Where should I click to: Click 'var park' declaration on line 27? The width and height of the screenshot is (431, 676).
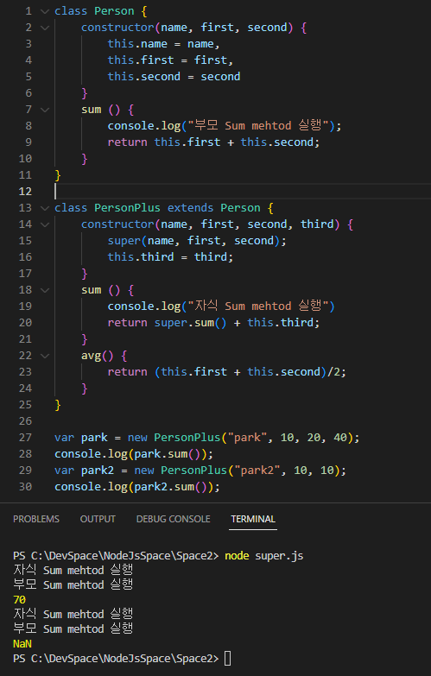(x=80, y=438)
